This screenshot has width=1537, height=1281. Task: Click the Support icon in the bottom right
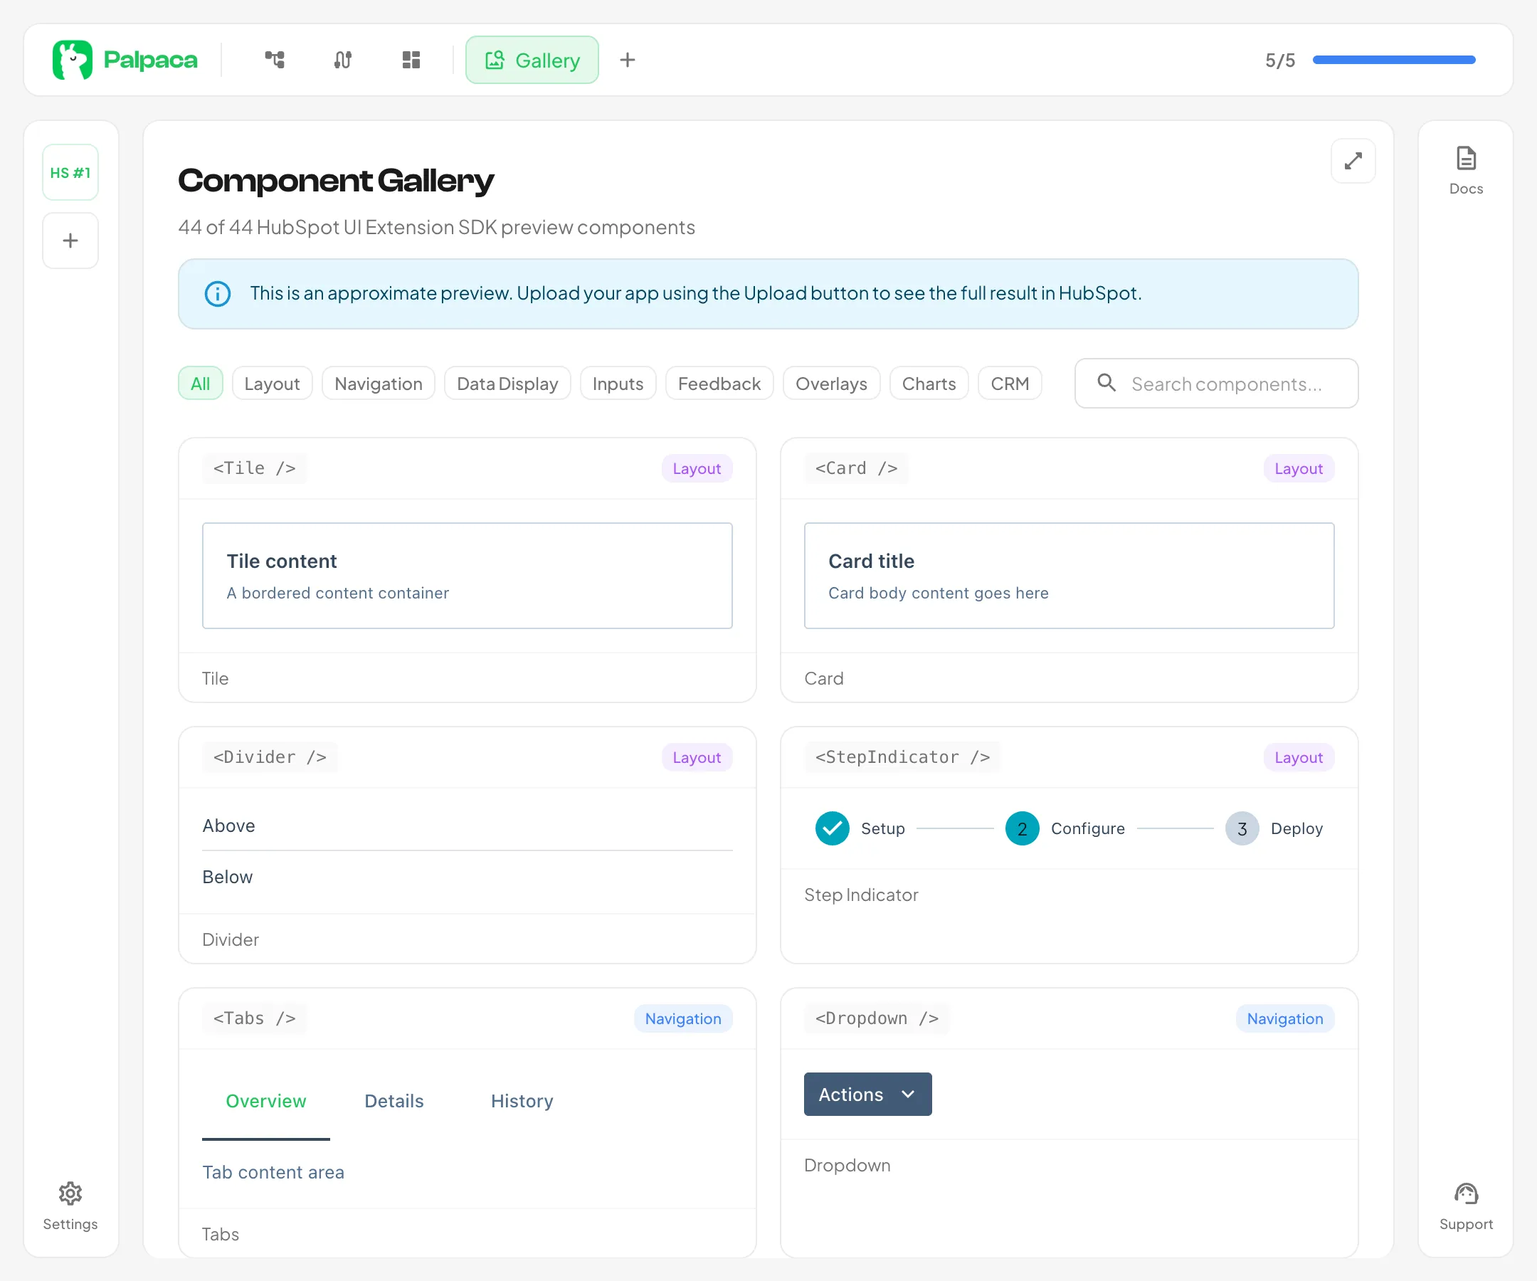click(1465, 1204)
